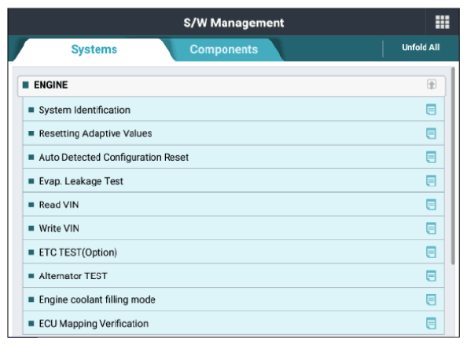Viewport: 467px width, 345px height.
Task: Switch to the Systems tab
Action: click(x=94, y=49)
